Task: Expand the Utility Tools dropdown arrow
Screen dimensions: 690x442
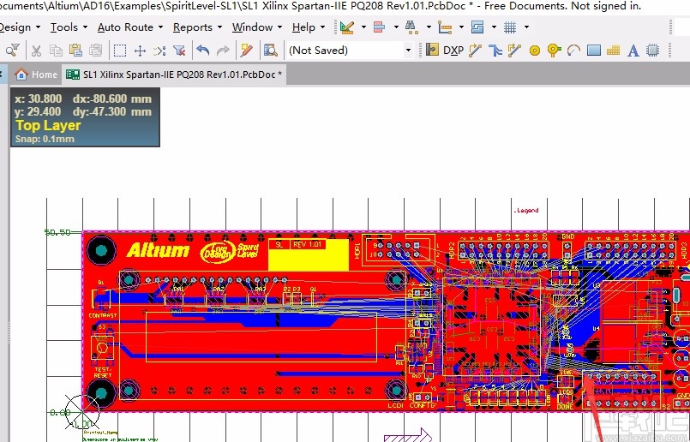Action: [363, 27]
